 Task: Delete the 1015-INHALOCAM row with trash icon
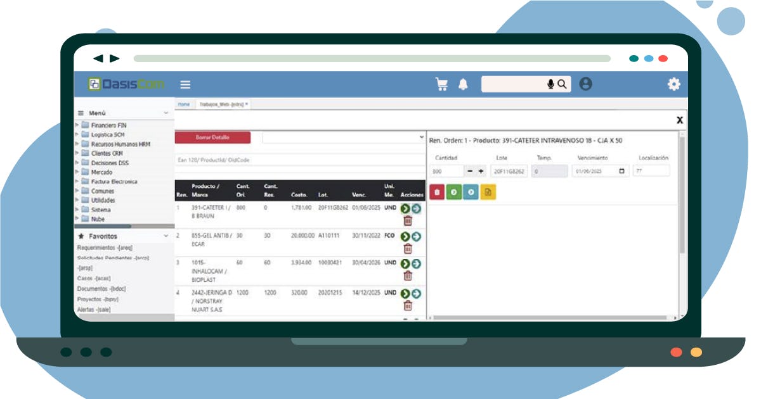(408, 275)
